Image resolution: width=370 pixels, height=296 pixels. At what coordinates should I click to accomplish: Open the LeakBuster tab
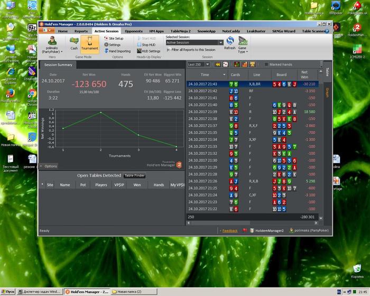click(256, 31)
